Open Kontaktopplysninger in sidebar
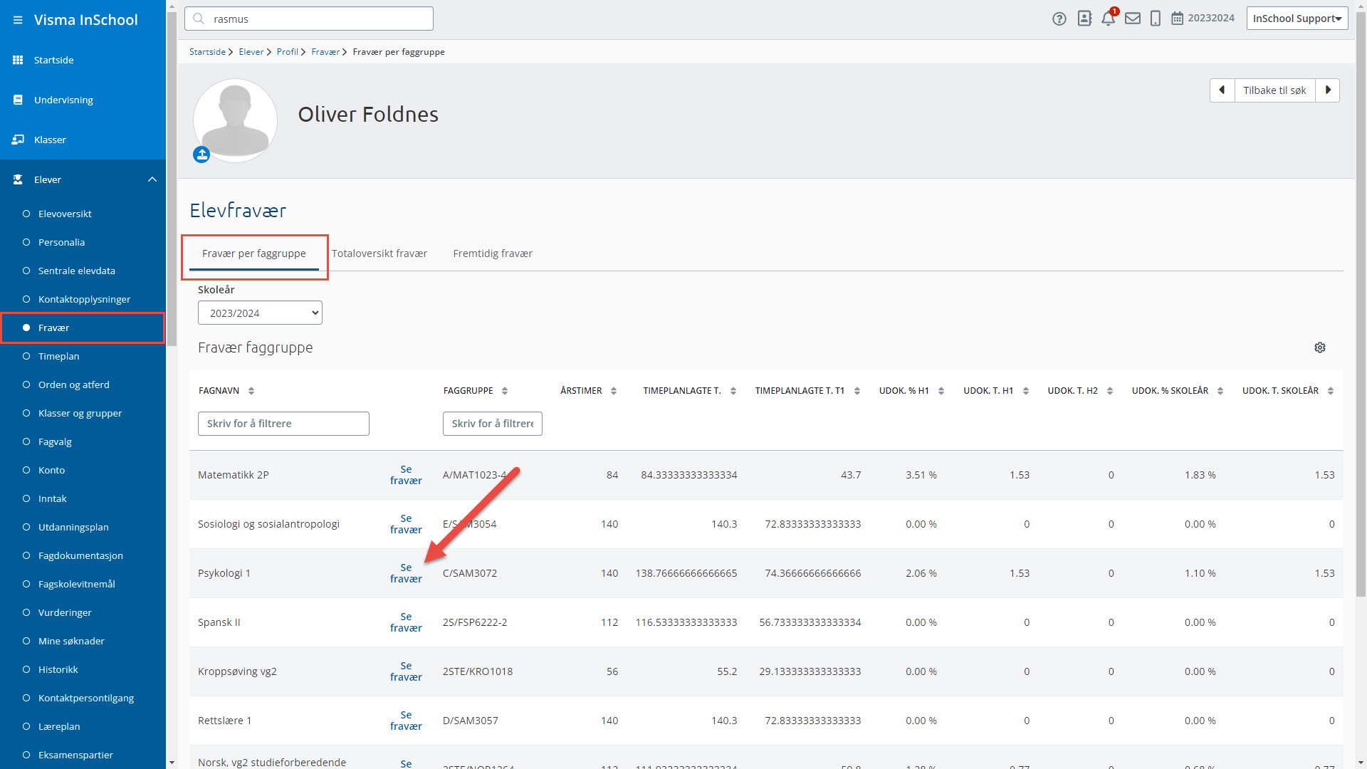This screenshot has width=1367, height=769. (x=83, y=299)
